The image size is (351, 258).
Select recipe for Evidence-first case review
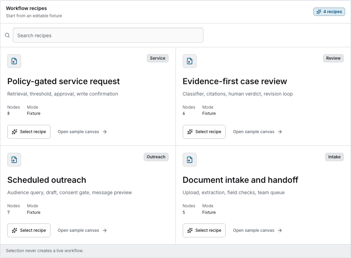click(x=204, y=132)
